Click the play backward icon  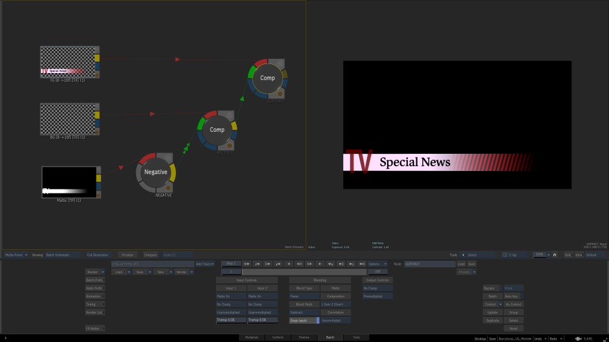(x=288, y=264)
